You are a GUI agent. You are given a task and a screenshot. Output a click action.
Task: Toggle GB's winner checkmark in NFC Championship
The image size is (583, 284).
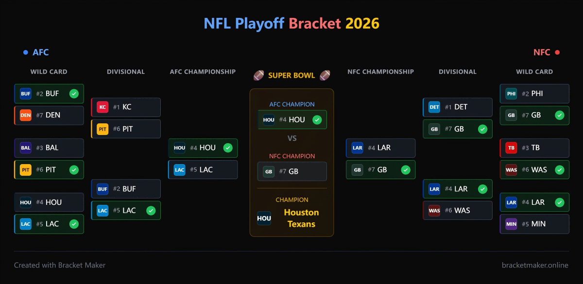click(405, 169)
